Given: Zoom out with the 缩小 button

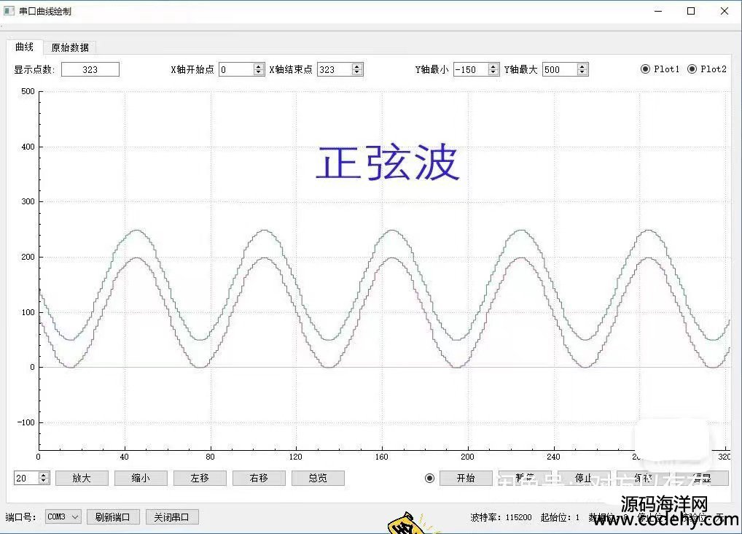Looking at the screenshot, I should pyautogui.click(x=141, y=478).
